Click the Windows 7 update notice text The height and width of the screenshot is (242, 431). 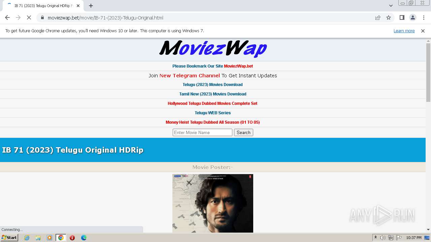tap(105, 31)
